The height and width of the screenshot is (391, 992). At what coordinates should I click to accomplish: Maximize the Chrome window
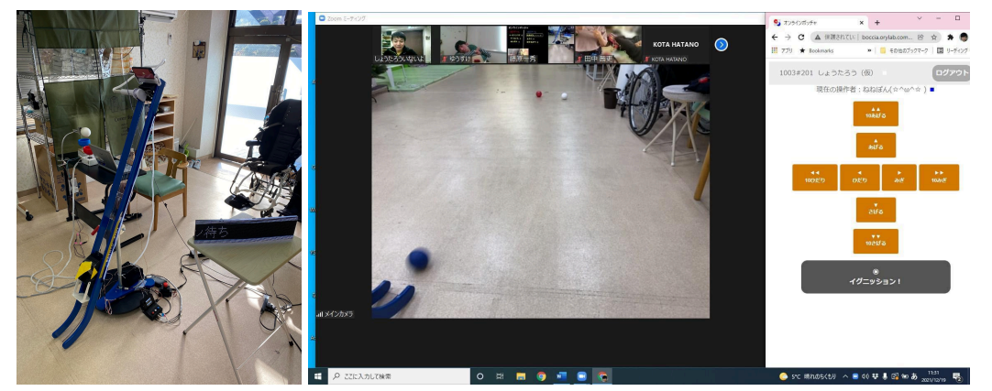[957, 18]
